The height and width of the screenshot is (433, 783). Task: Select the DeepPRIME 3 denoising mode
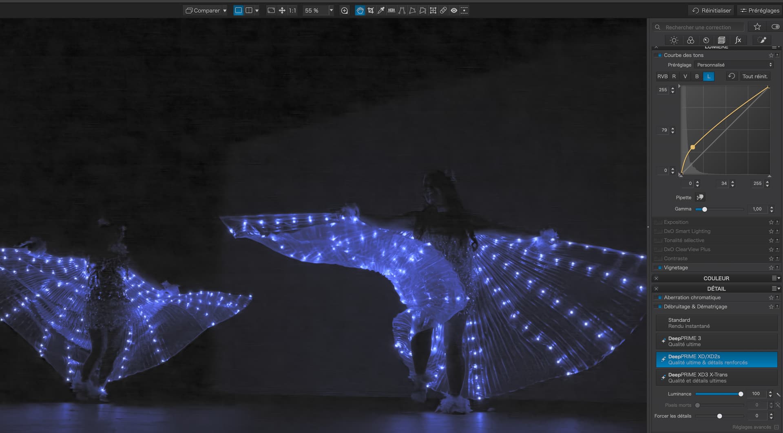[x=716, y=341]
